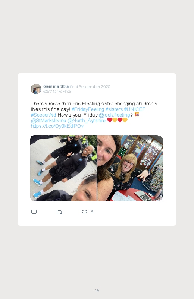This screenshot has width=194, height=299.
Task: Open the 4 September 2020 timestamp
Action: pos(93,87)
